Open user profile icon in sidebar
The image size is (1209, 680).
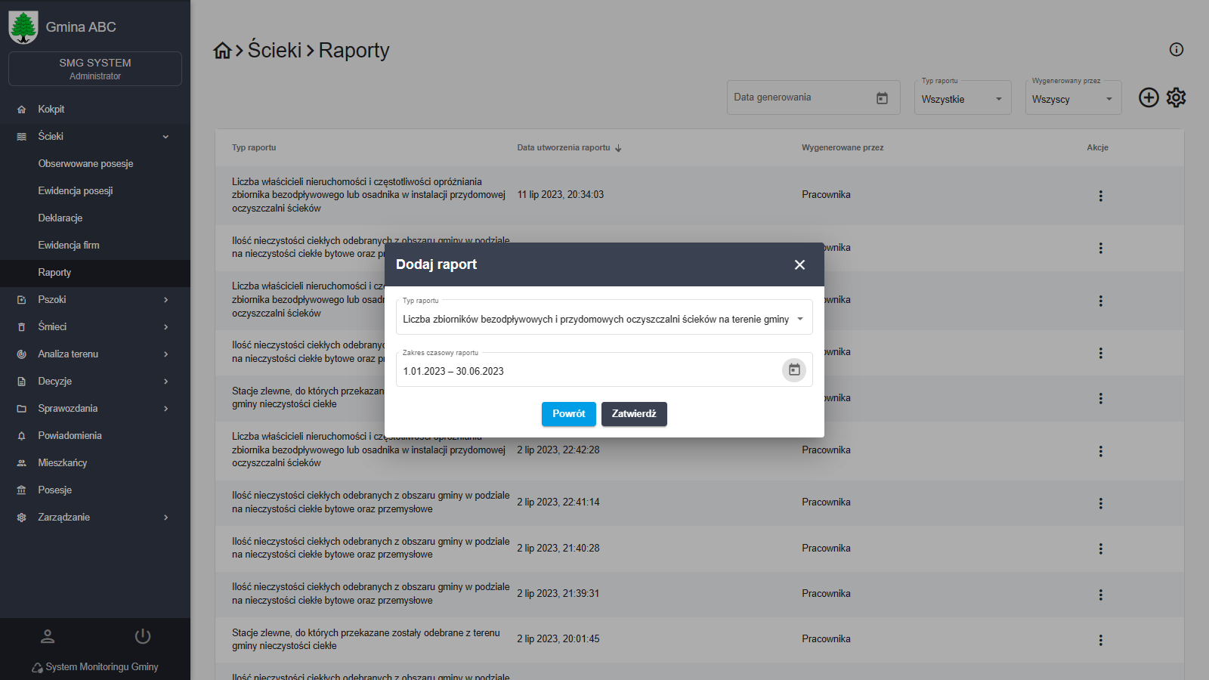point(48,636)
